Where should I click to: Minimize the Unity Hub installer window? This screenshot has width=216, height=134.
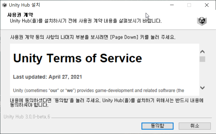pos(172,5)
